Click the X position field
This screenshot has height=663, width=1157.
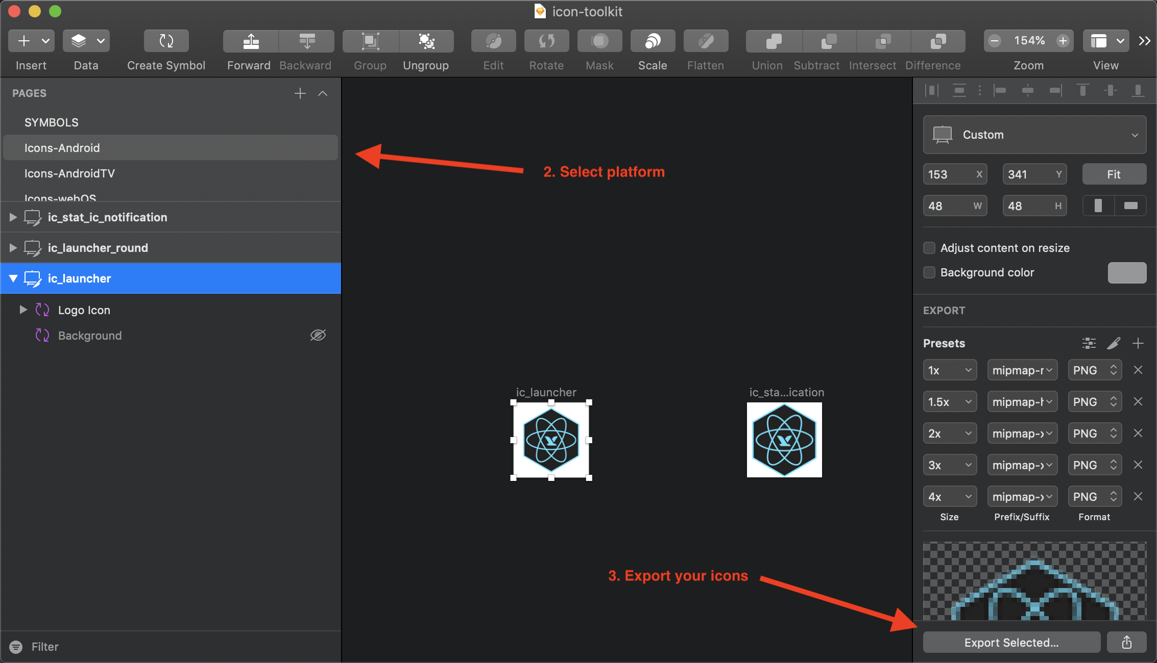point(955,174)
